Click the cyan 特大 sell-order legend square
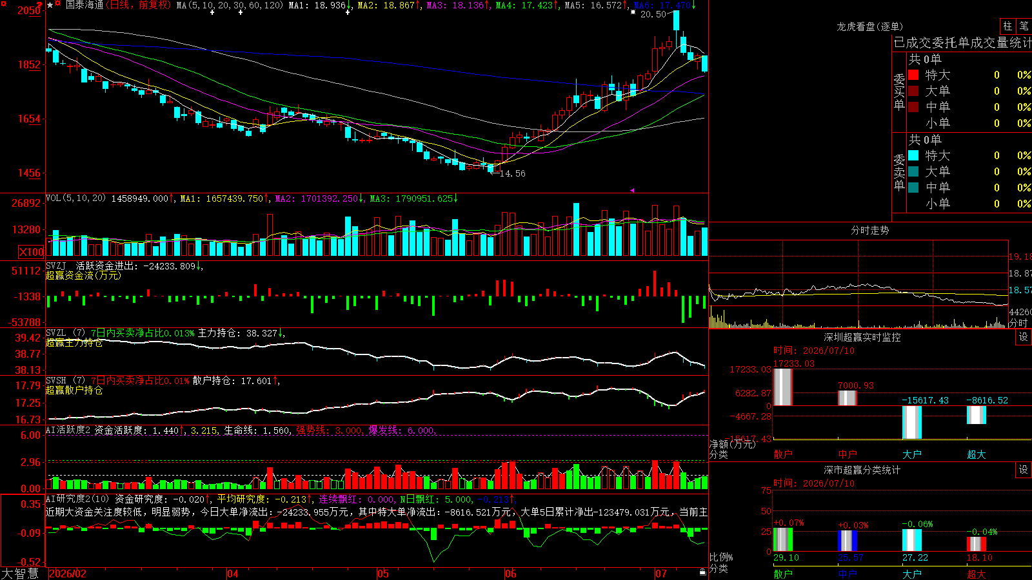 [x=913, y=155]
